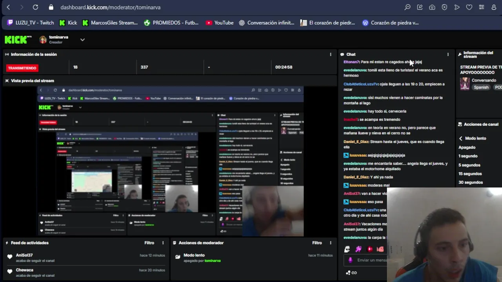Open the ad blocker shield icon
The height and width of the screenshot is (282, 502).
[x=444, y=7]
